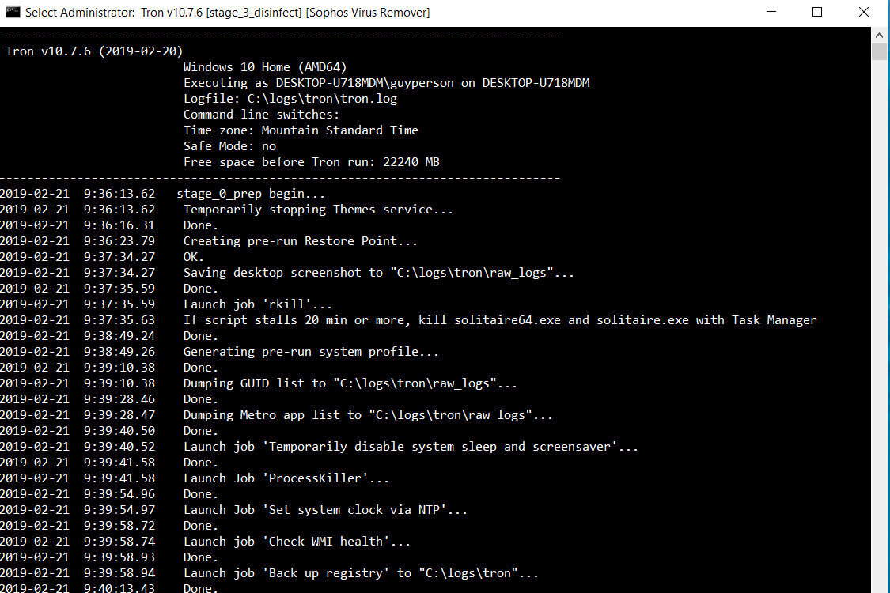
Task: Minimize the Tron console window
Action: (x=772, y=13)
